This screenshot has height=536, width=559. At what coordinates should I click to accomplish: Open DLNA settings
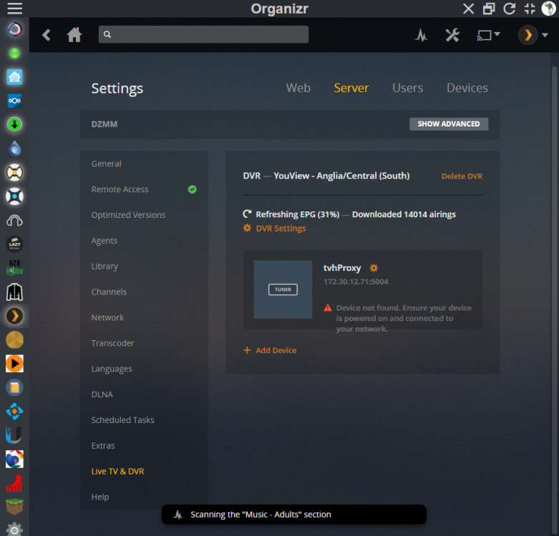[x=102, y=394]
